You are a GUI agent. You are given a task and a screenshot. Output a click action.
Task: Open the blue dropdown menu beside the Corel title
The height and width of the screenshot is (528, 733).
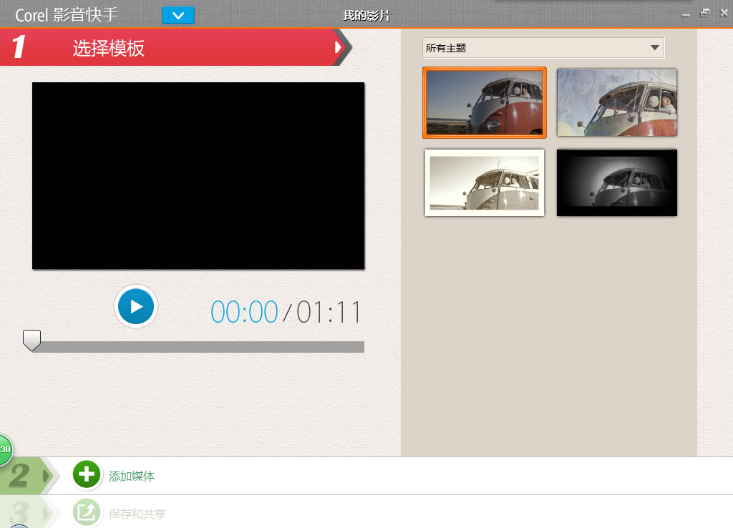pos(178,15)
